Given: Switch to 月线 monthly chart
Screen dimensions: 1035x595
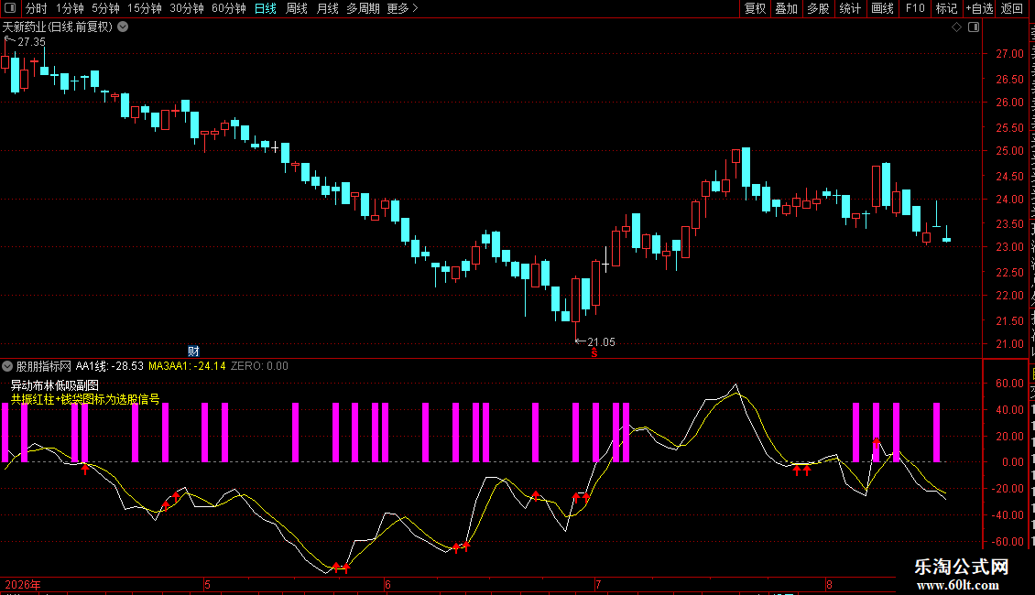Looking at the screenshot, I should point(327,8).
